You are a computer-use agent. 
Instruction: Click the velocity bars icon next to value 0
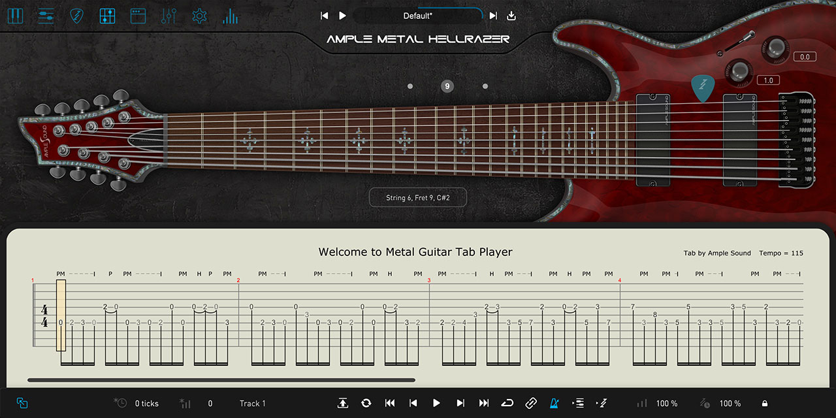[185, 403]
